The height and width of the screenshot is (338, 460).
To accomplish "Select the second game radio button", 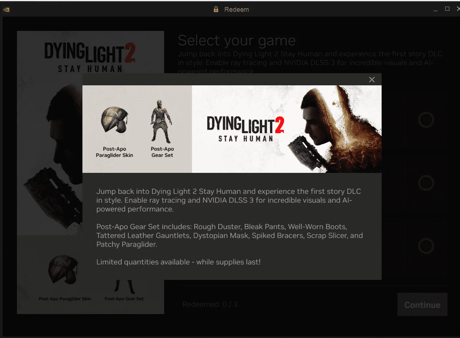I will pos(426,183).
